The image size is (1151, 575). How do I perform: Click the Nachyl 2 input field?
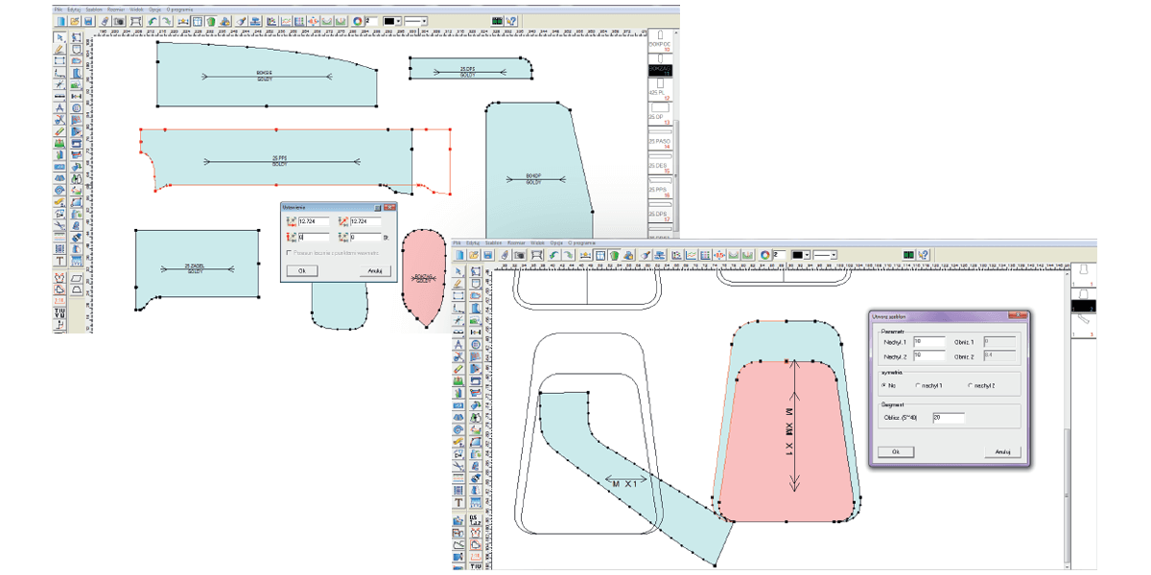(930, 356)
